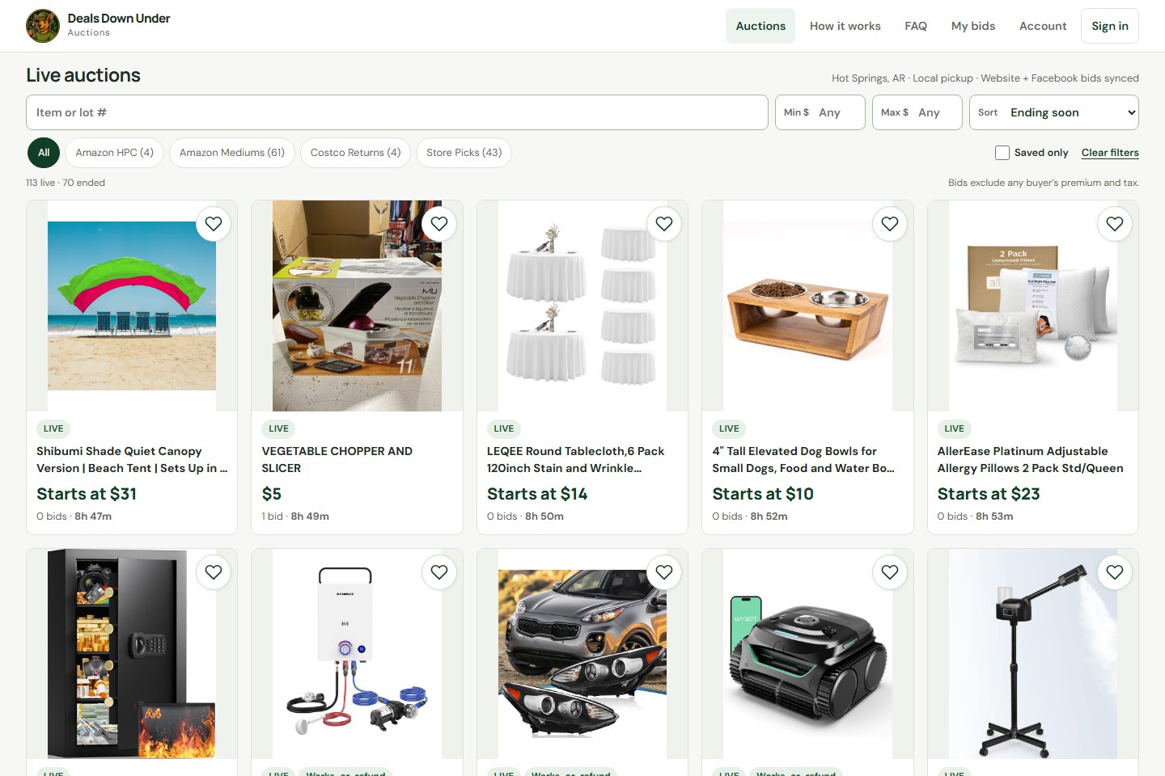Open 4" Tall Elevated Dog Bowls title
Image resolution: width=1165 pixels, height=776 pixels.
(x=803, y=460)
